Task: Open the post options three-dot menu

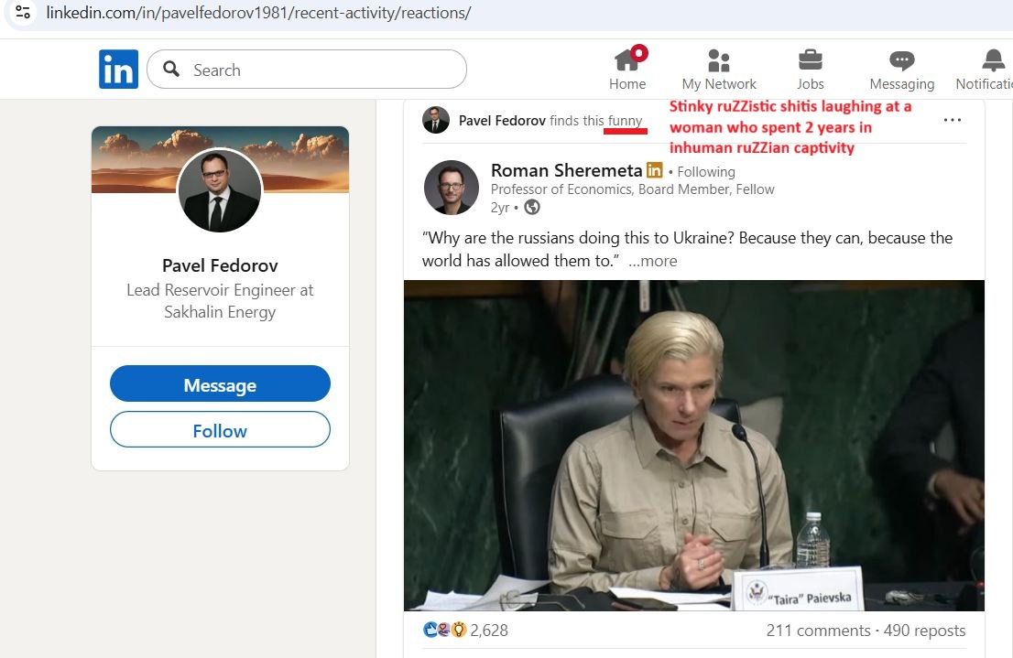Action: [x=952, y=120]
